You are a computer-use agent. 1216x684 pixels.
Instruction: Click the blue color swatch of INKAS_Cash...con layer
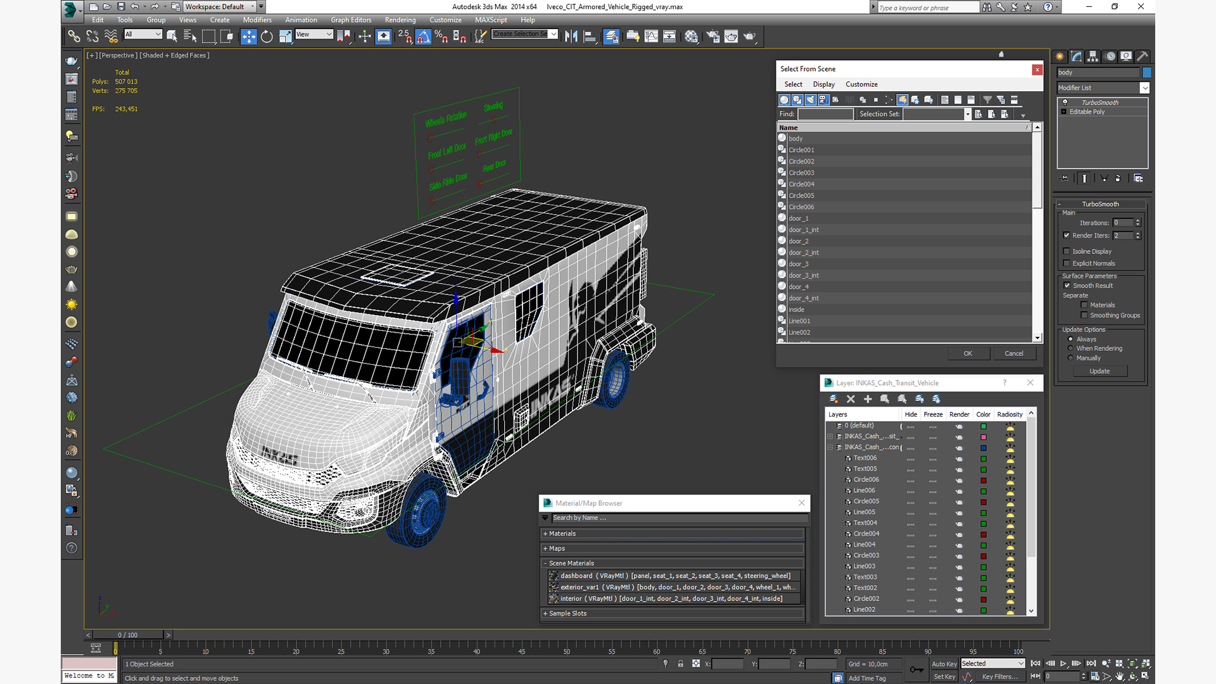984,448
